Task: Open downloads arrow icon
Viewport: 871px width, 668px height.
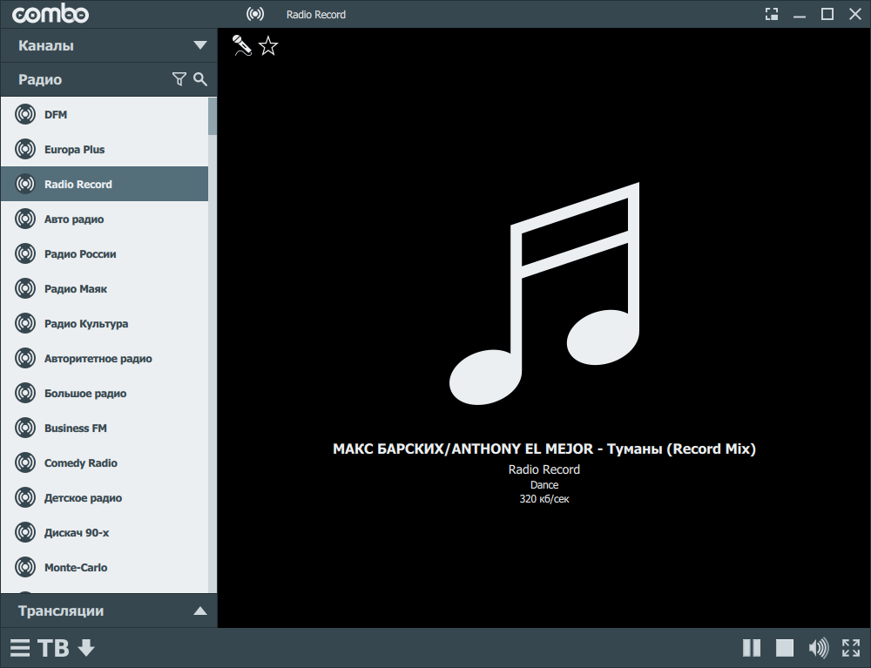Action: [x=86, y=647]
